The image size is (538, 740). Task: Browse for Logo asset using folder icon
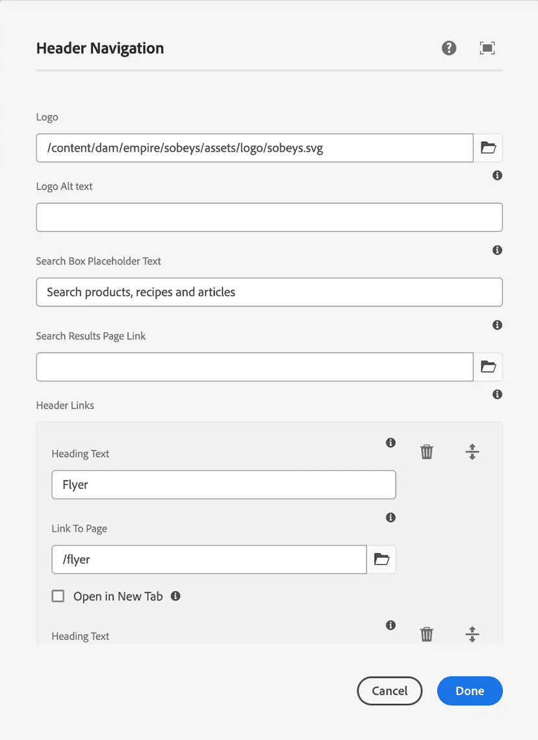point(488,148)
